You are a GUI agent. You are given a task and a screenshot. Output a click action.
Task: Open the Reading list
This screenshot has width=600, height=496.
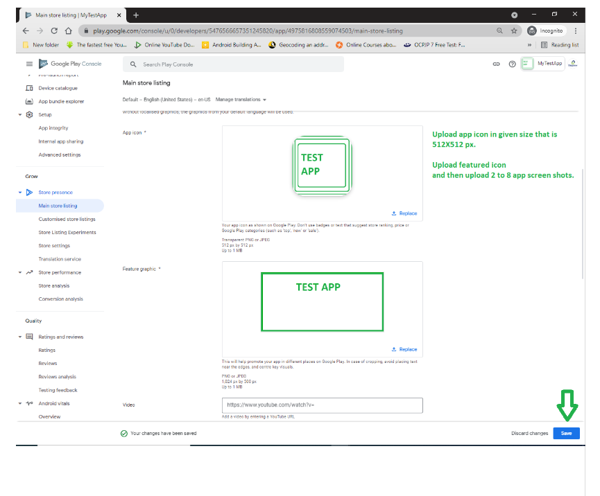tap(560, 45)
